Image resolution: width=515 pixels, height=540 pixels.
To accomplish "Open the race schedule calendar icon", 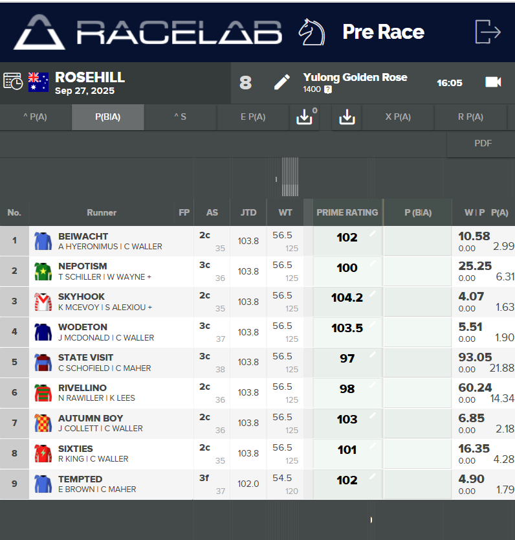I will [12, 82].
